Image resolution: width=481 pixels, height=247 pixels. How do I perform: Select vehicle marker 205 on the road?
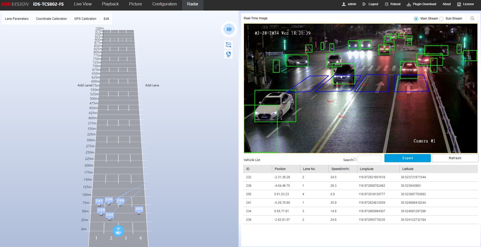tap(139, 209)
